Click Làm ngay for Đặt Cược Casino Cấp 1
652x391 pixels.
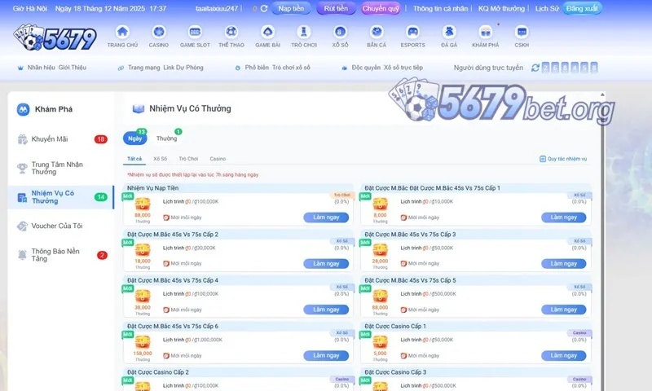pyautogui.click(x=564, y=356)
